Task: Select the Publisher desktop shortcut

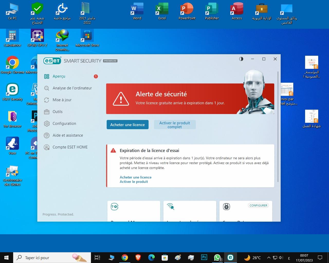Action: click(x=212, y=12)
